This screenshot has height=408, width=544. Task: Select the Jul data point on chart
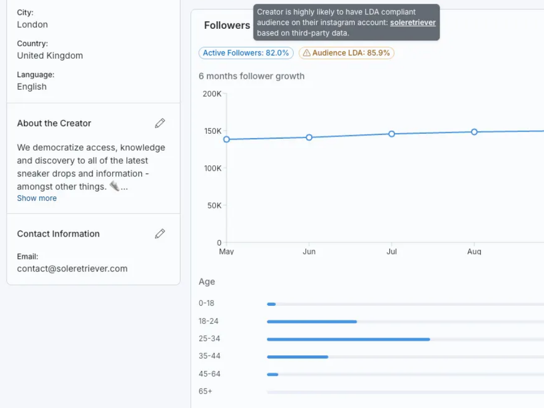pos(392,134)
